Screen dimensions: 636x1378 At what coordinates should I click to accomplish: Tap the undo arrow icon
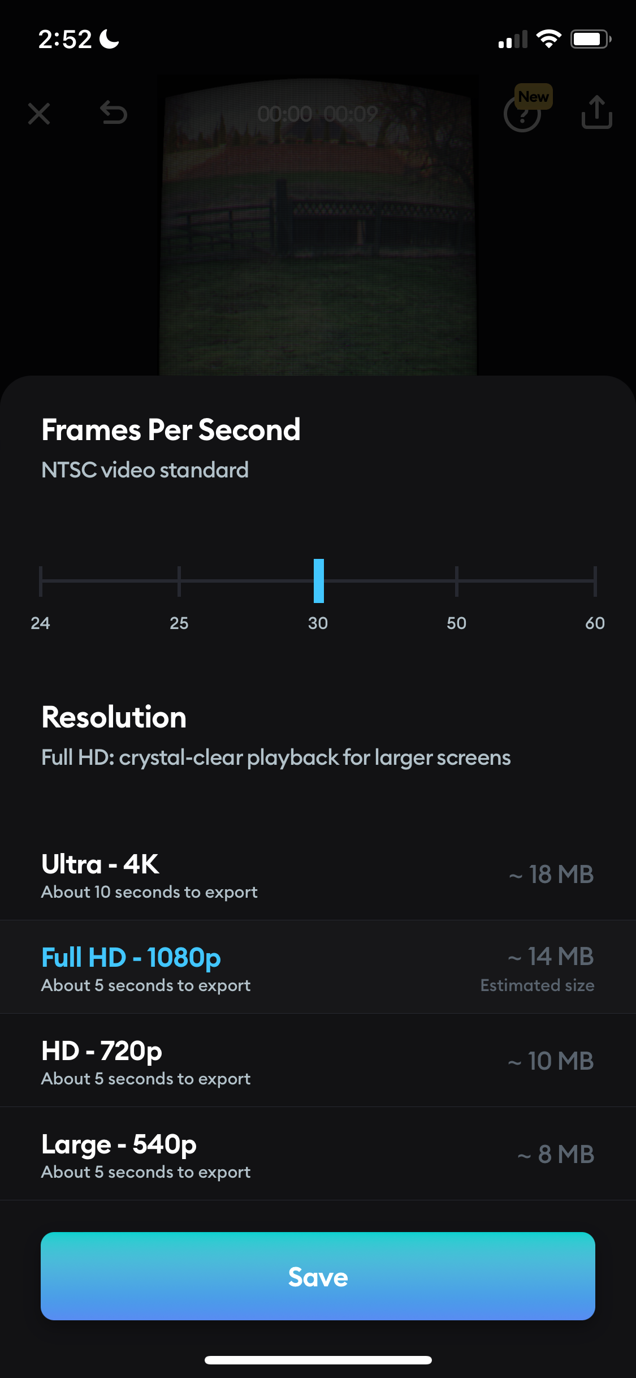(x=113, y=113)
